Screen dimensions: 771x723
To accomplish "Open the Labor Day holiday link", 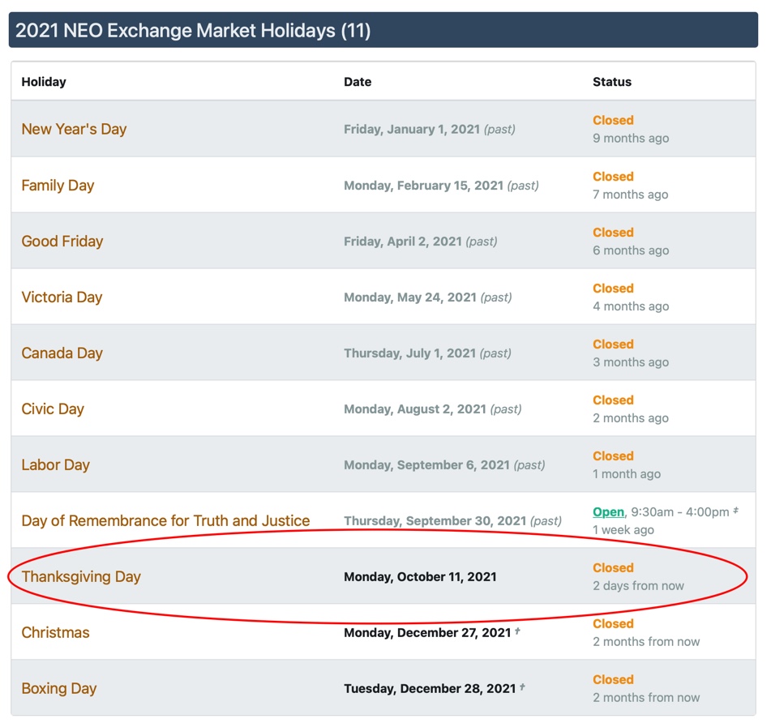I will coord(56,465).
